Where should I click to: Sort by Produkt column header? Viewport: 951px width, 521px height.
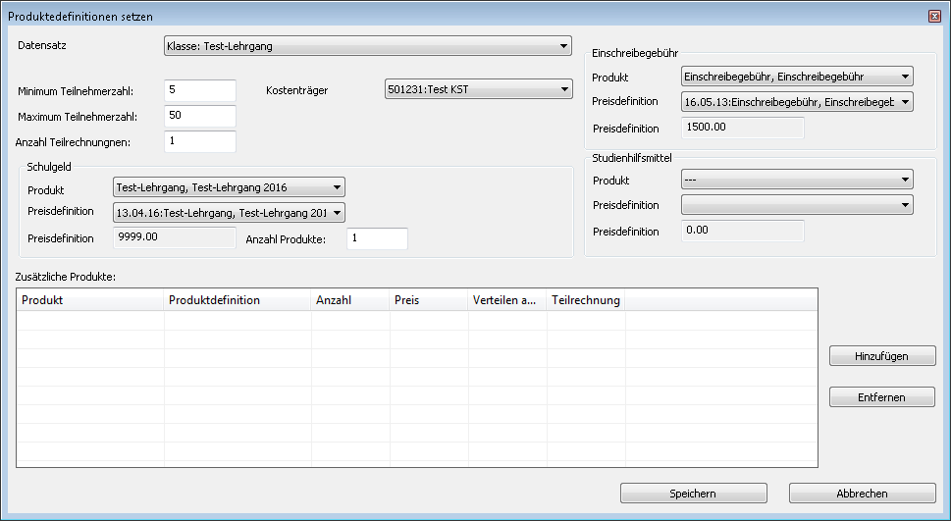pyautogui.click(x=90, y=300)
